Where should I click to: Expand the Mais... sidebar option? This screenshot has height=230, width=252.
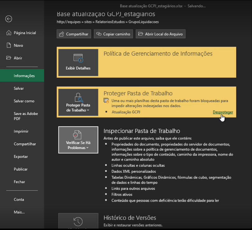(x=19, y=212)
